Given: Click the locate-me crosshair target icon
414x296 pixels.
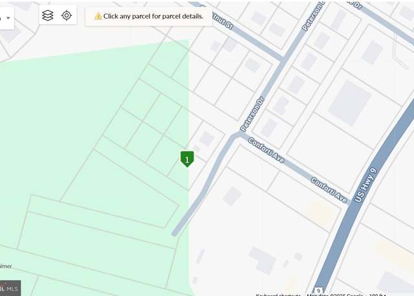Looking at the screenshot, I should coord(67,15).
